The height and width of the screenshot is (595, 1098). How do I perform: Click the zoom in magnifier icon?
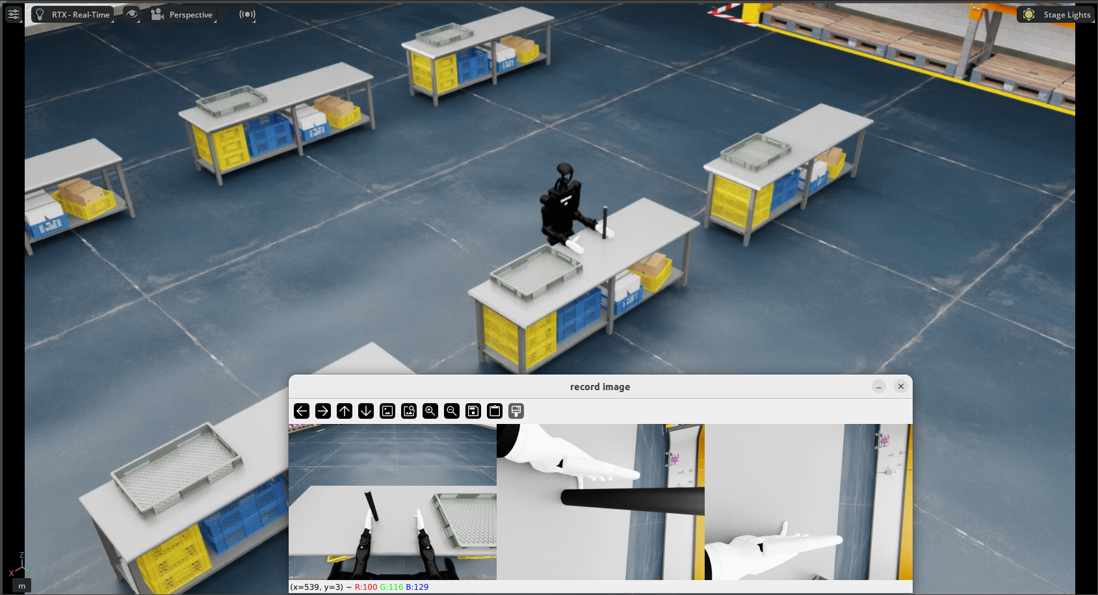click(430, 411)
